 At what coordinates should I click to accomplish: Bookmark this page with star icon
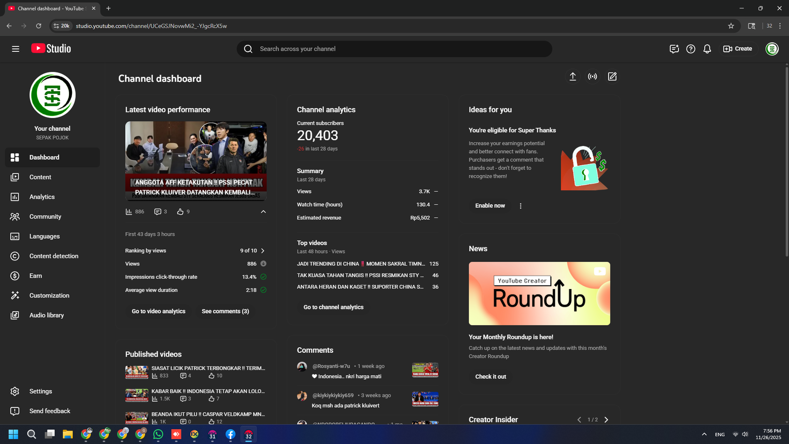click(731, 26)
